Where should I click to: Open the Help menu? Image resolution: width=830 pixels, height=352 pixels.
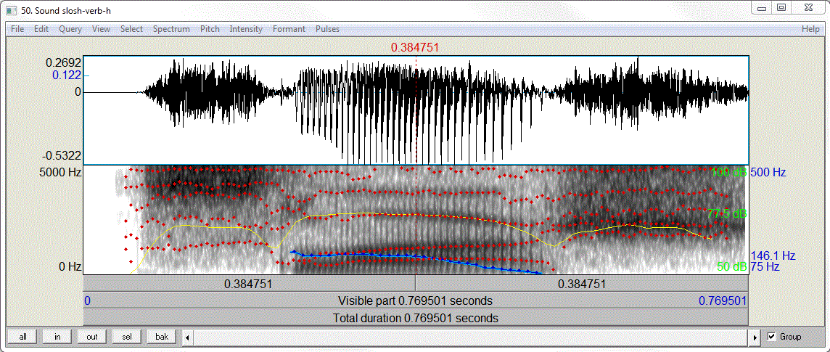tap(810, 29)
